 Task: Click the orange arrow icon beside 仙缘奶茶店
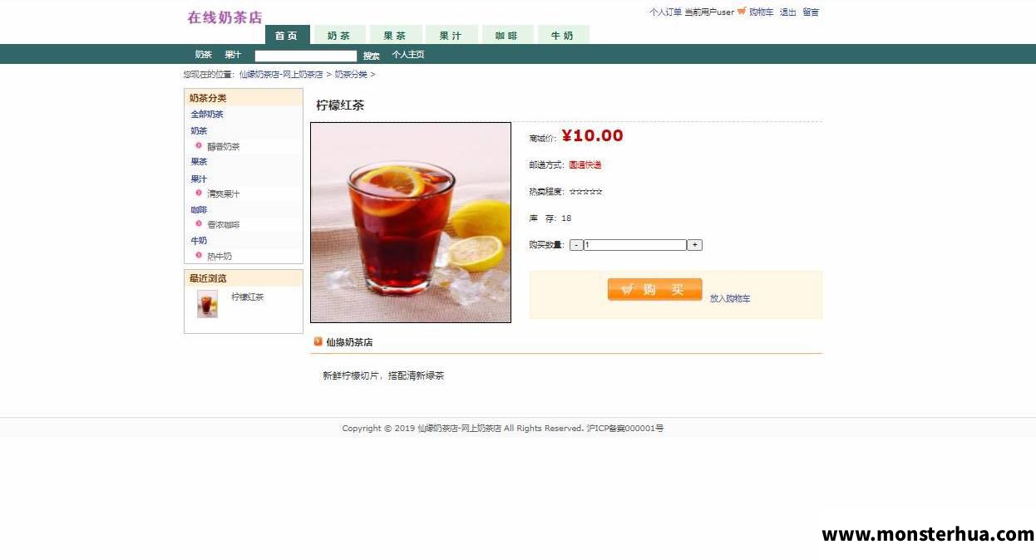click(x=318, y=341)
